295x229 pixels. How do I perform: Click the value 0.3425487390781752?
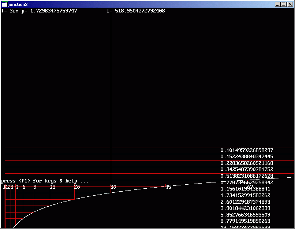[x=247, y=169]
